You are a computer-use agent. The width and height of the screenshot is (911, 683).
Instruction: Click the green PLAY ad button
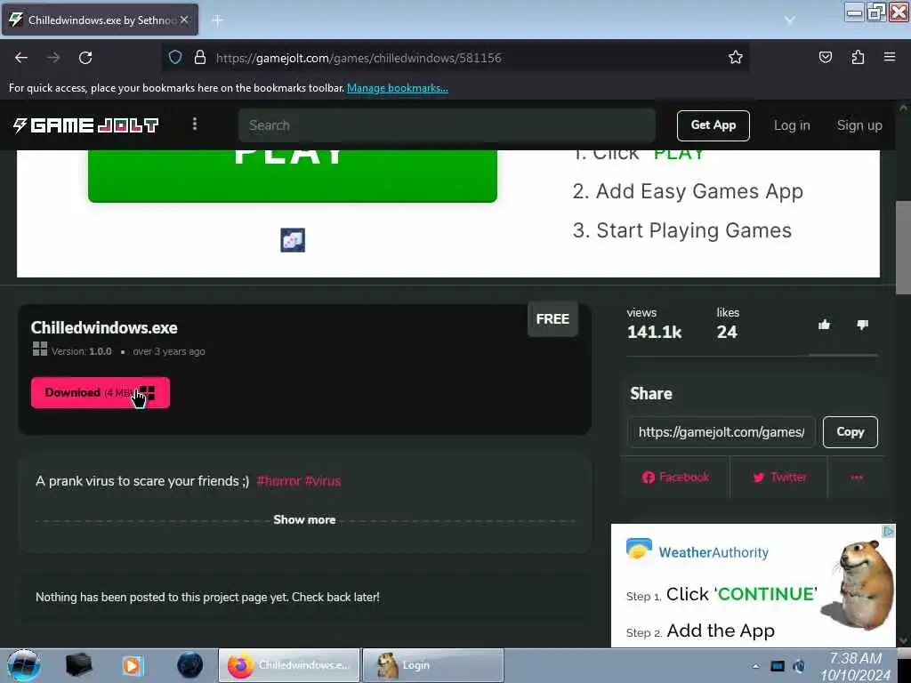pyautogui.click(x=292, y=176)
